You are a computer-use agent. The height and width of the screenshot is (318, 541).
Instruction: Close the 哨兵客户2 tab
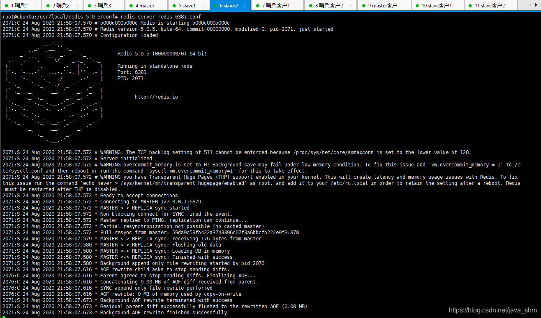pyautogui.click(x=352, y=6)
